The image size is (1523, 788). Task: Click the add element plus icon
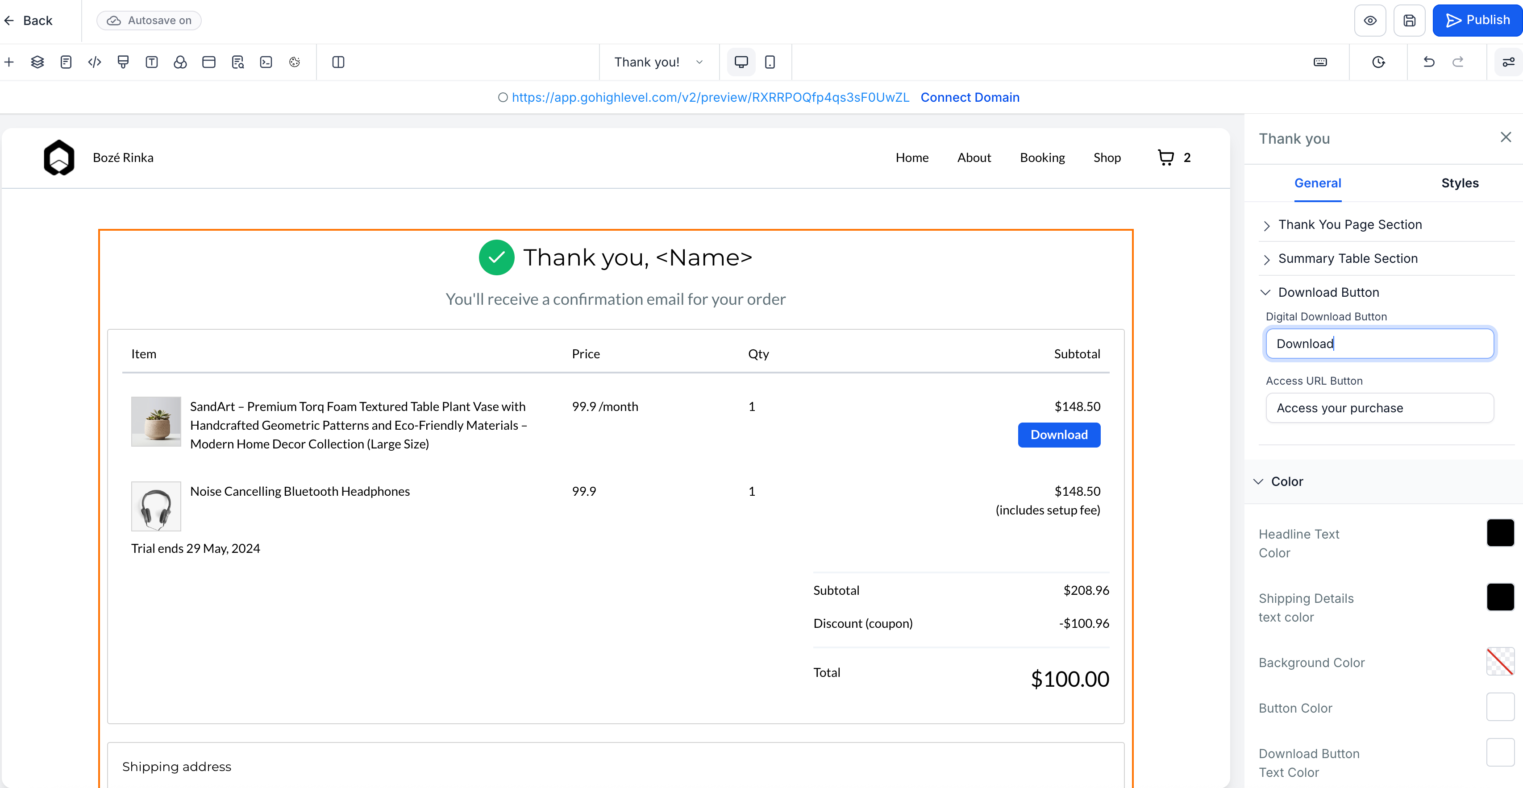9,62
